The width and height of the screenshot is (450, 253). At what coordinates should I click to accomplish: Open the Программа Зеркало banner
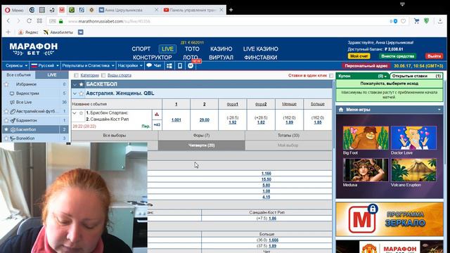click(x=390, y=219)
